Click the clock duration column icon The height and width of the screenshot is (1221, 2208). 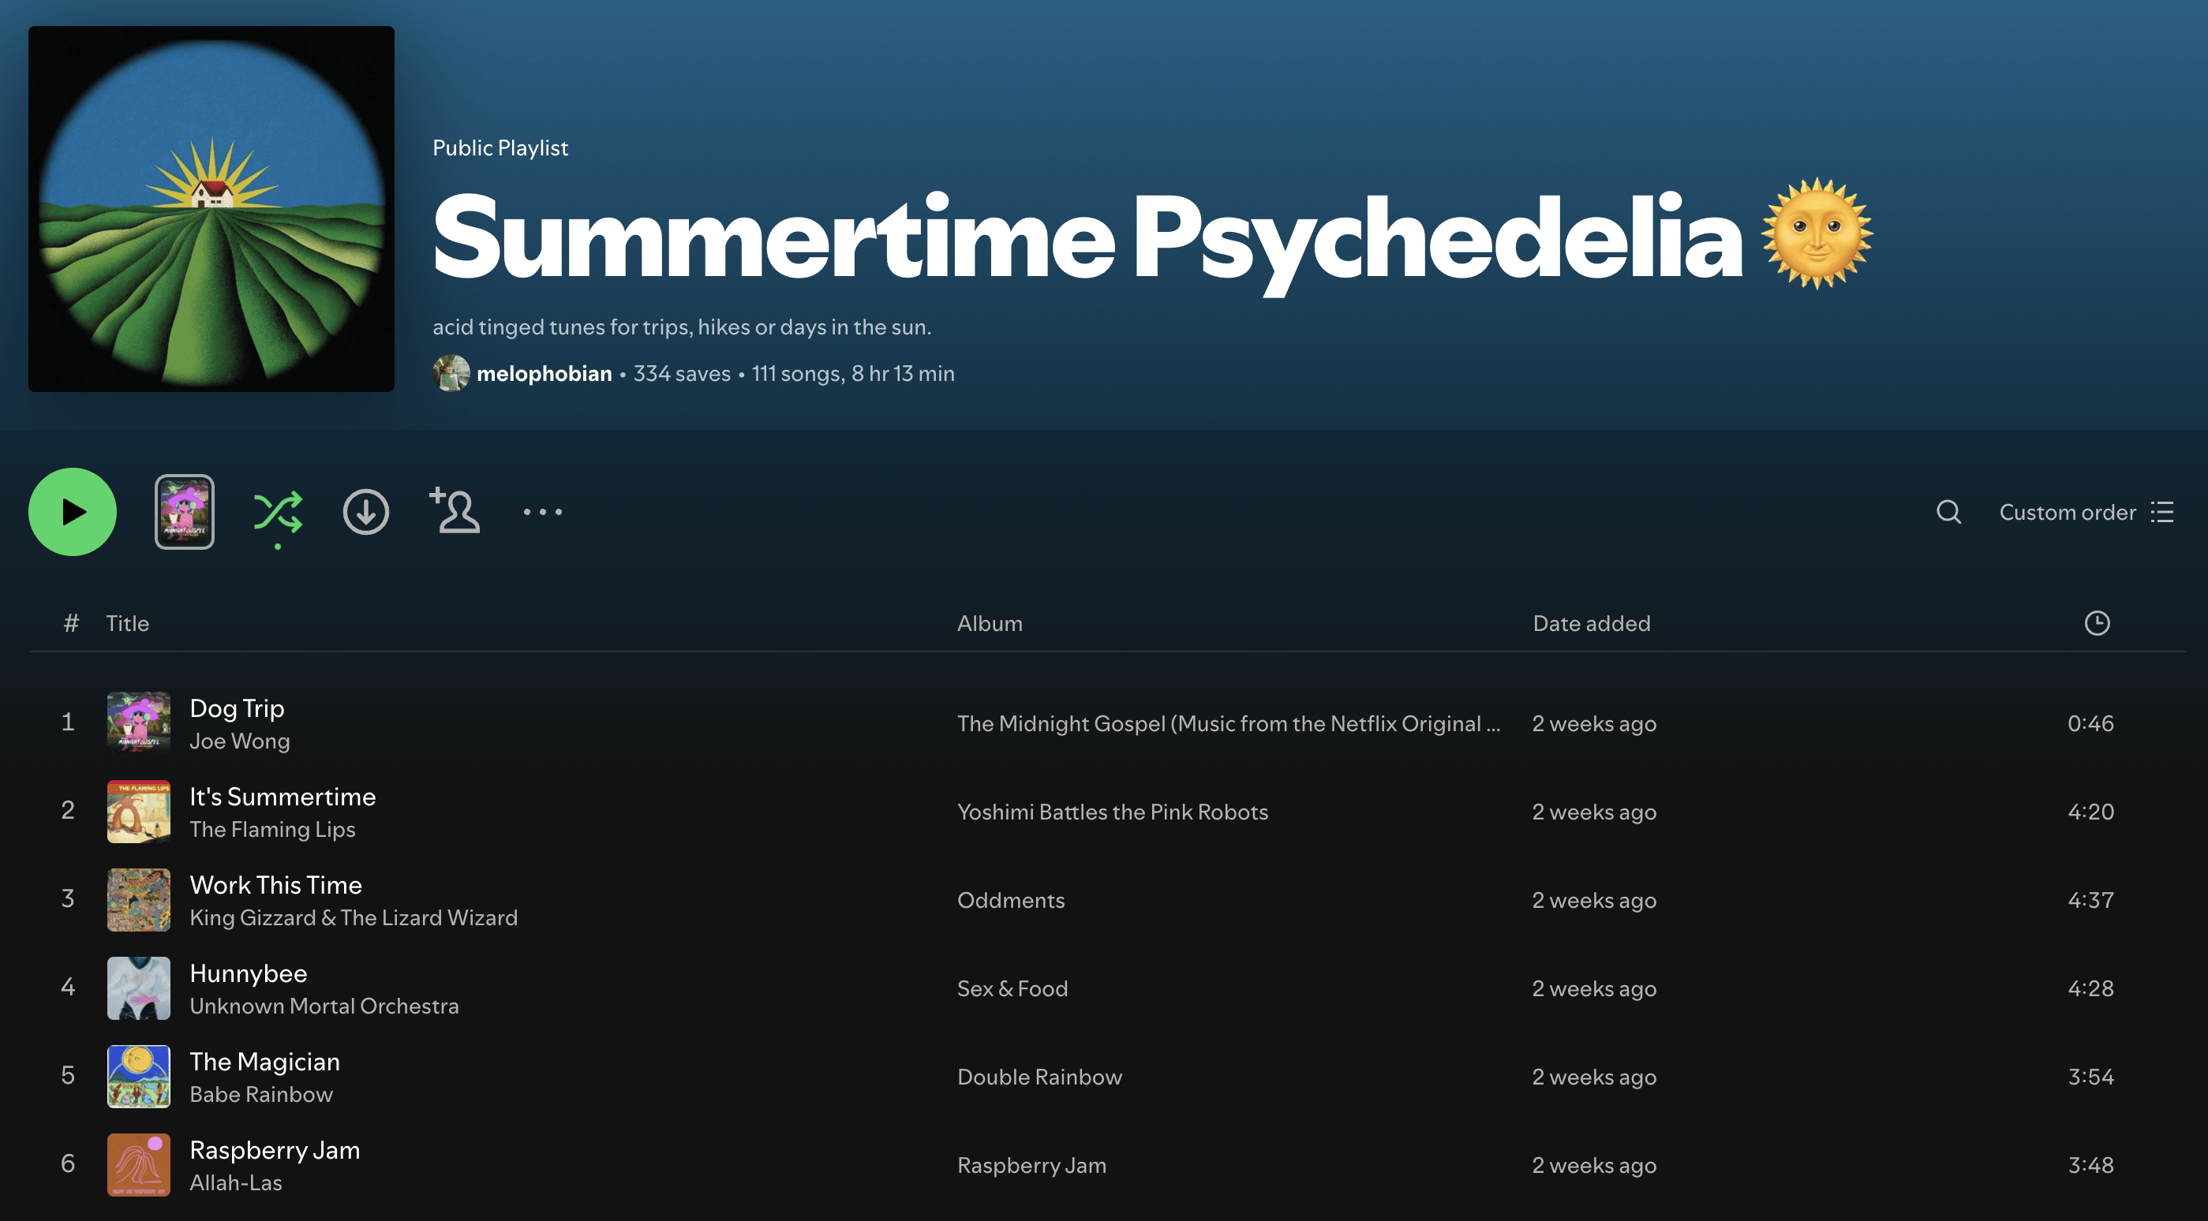coord(2097,623)
